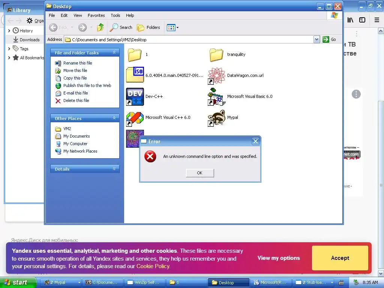Open browser hamburger menu

(377, 20)
